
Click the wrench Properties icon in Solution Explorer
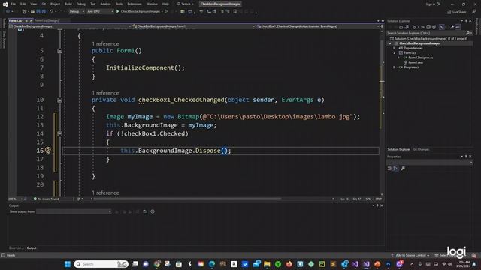click(452, 27)
